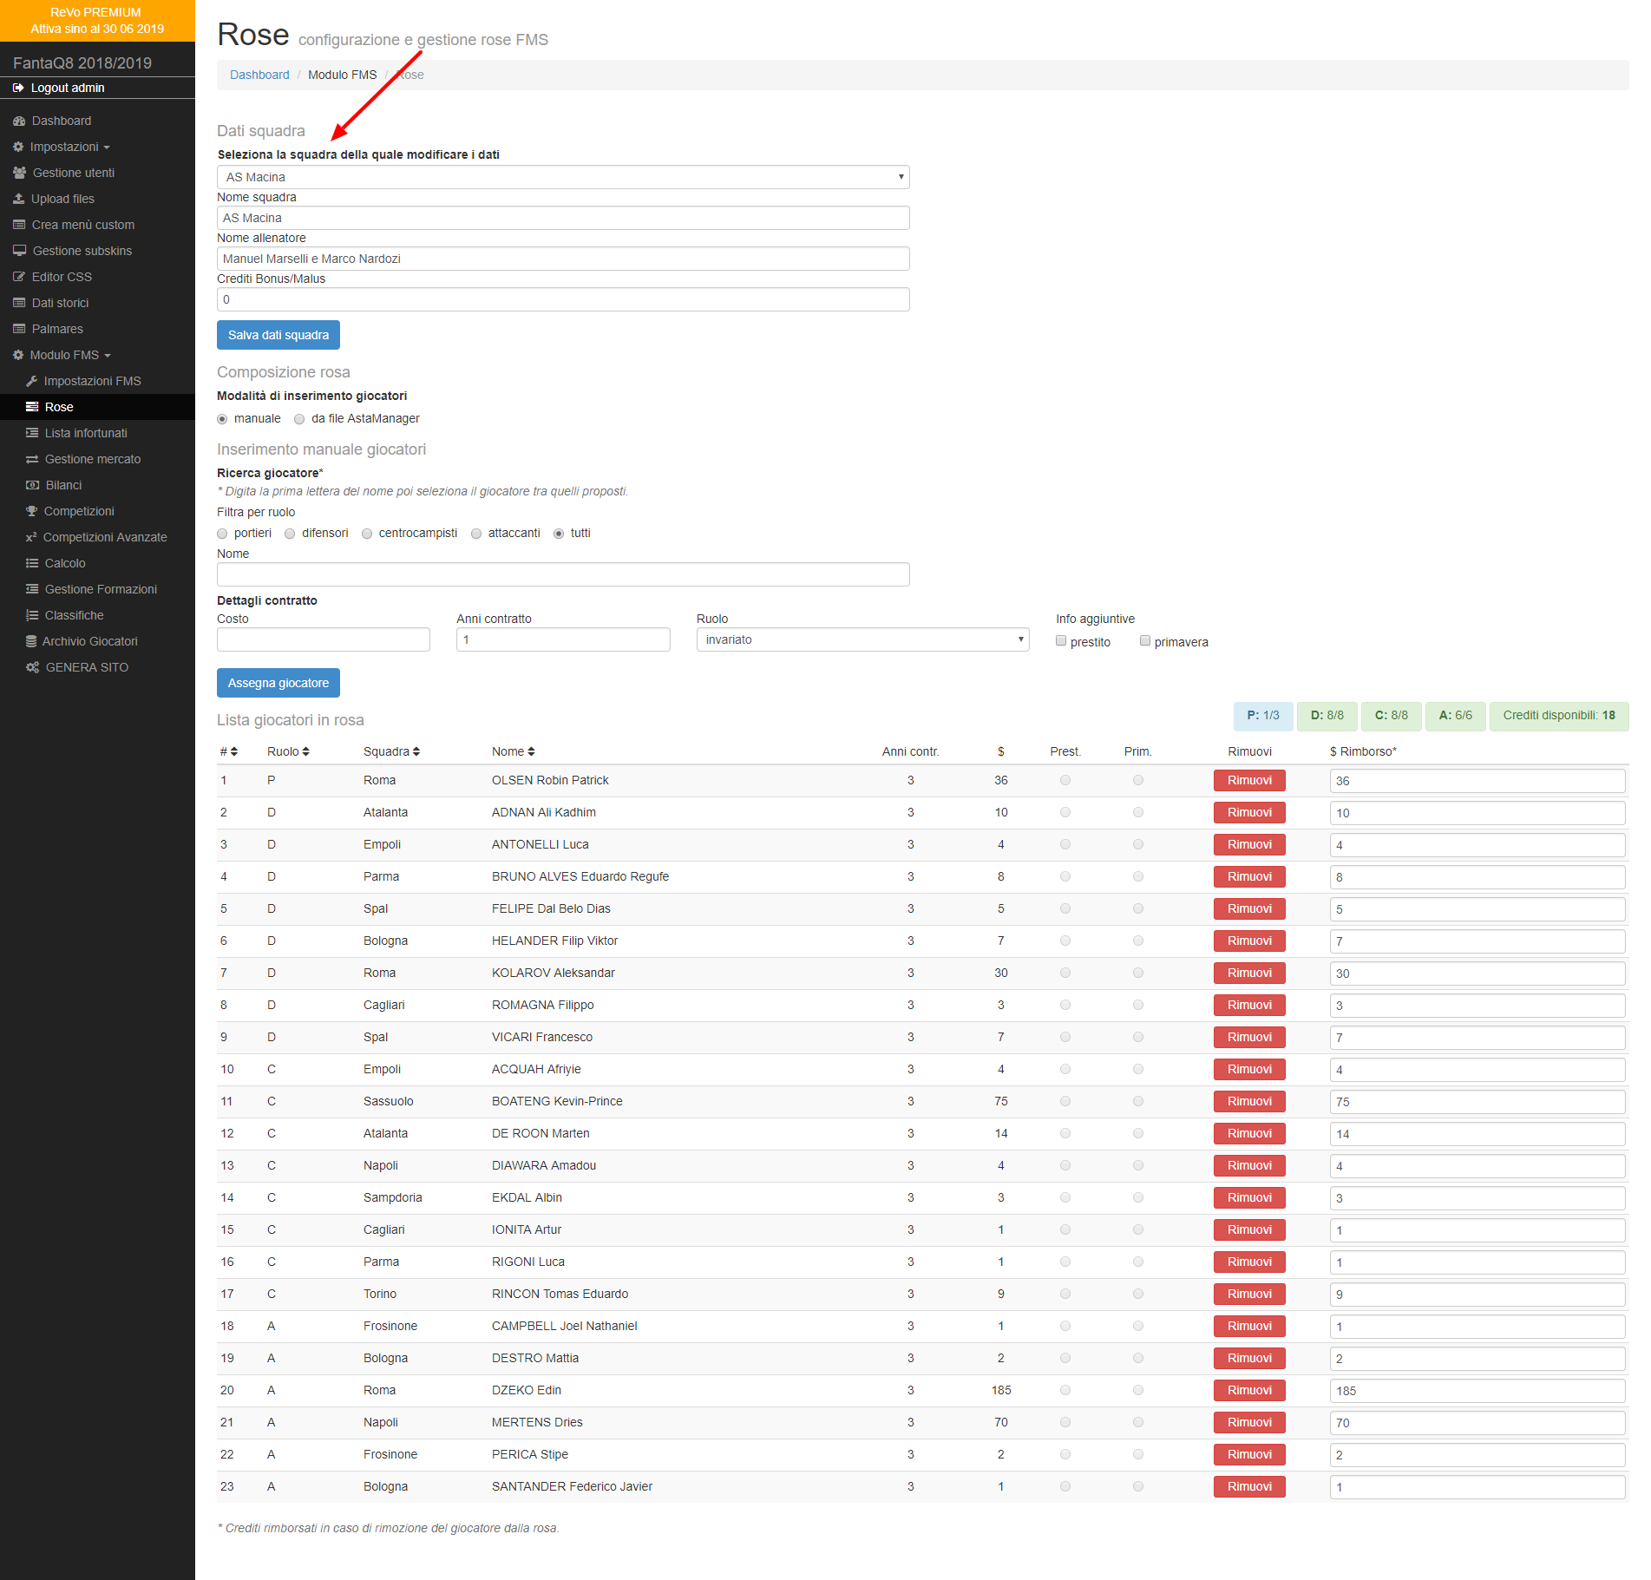Click Modulo FMS in the breadcrumb
Image resolution: width=1651 pixels, height=1580 pixels.
click(x=343, y=75)
